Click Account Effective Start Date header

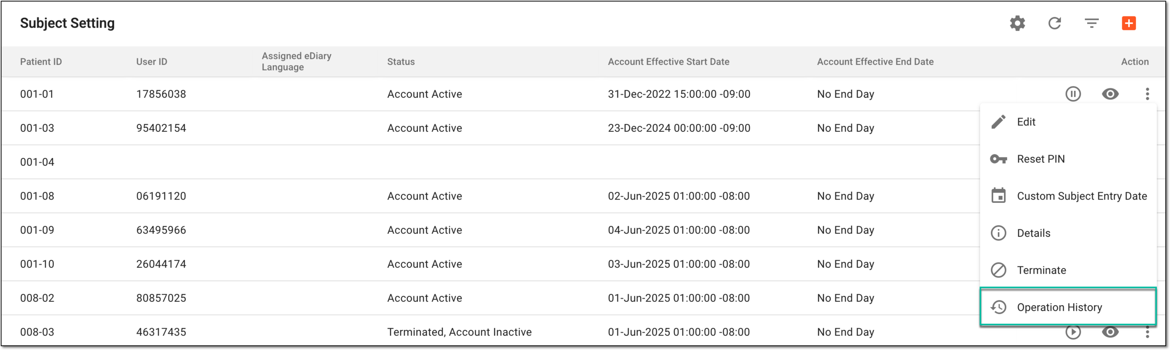tap(668, 62)
